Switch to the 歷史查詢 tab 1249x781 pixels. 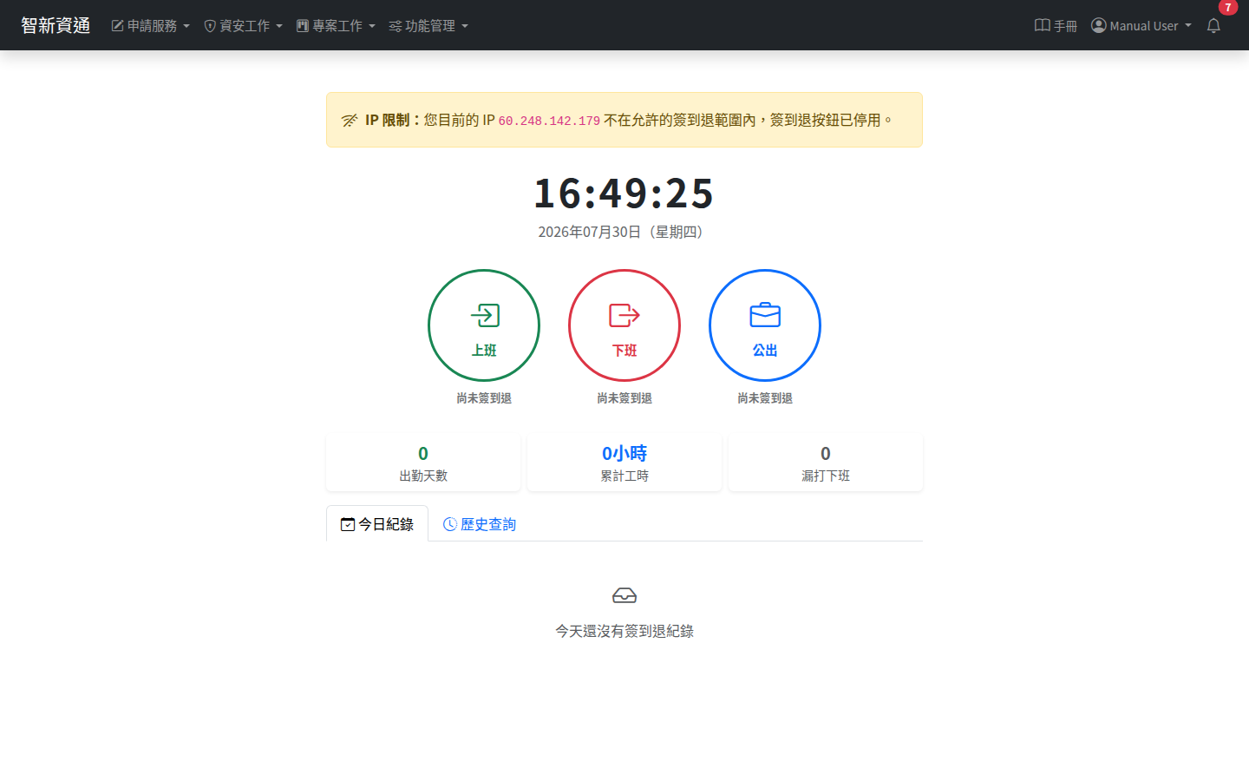pyautogui.click(x=480, y=524)
